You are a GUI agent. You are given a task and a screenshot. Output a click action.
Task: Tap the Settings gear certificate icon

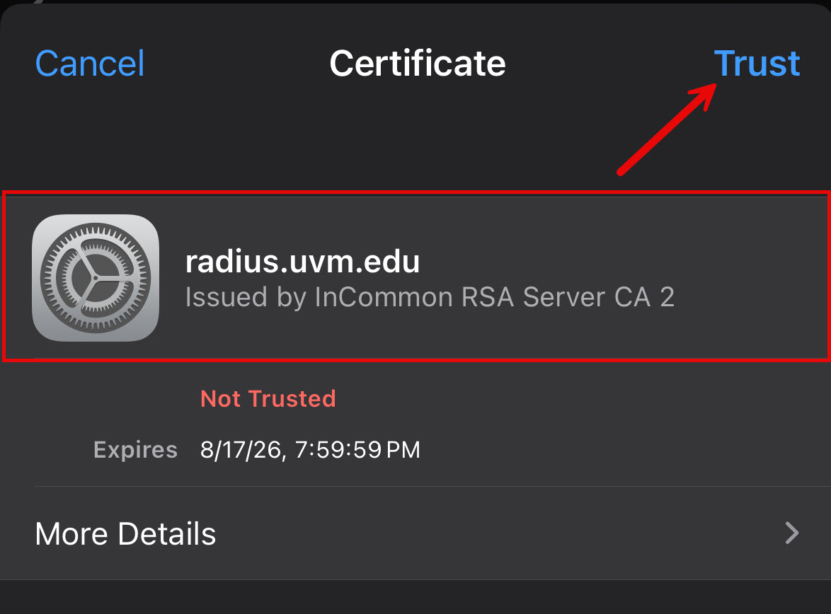click(x=96, y=278)
